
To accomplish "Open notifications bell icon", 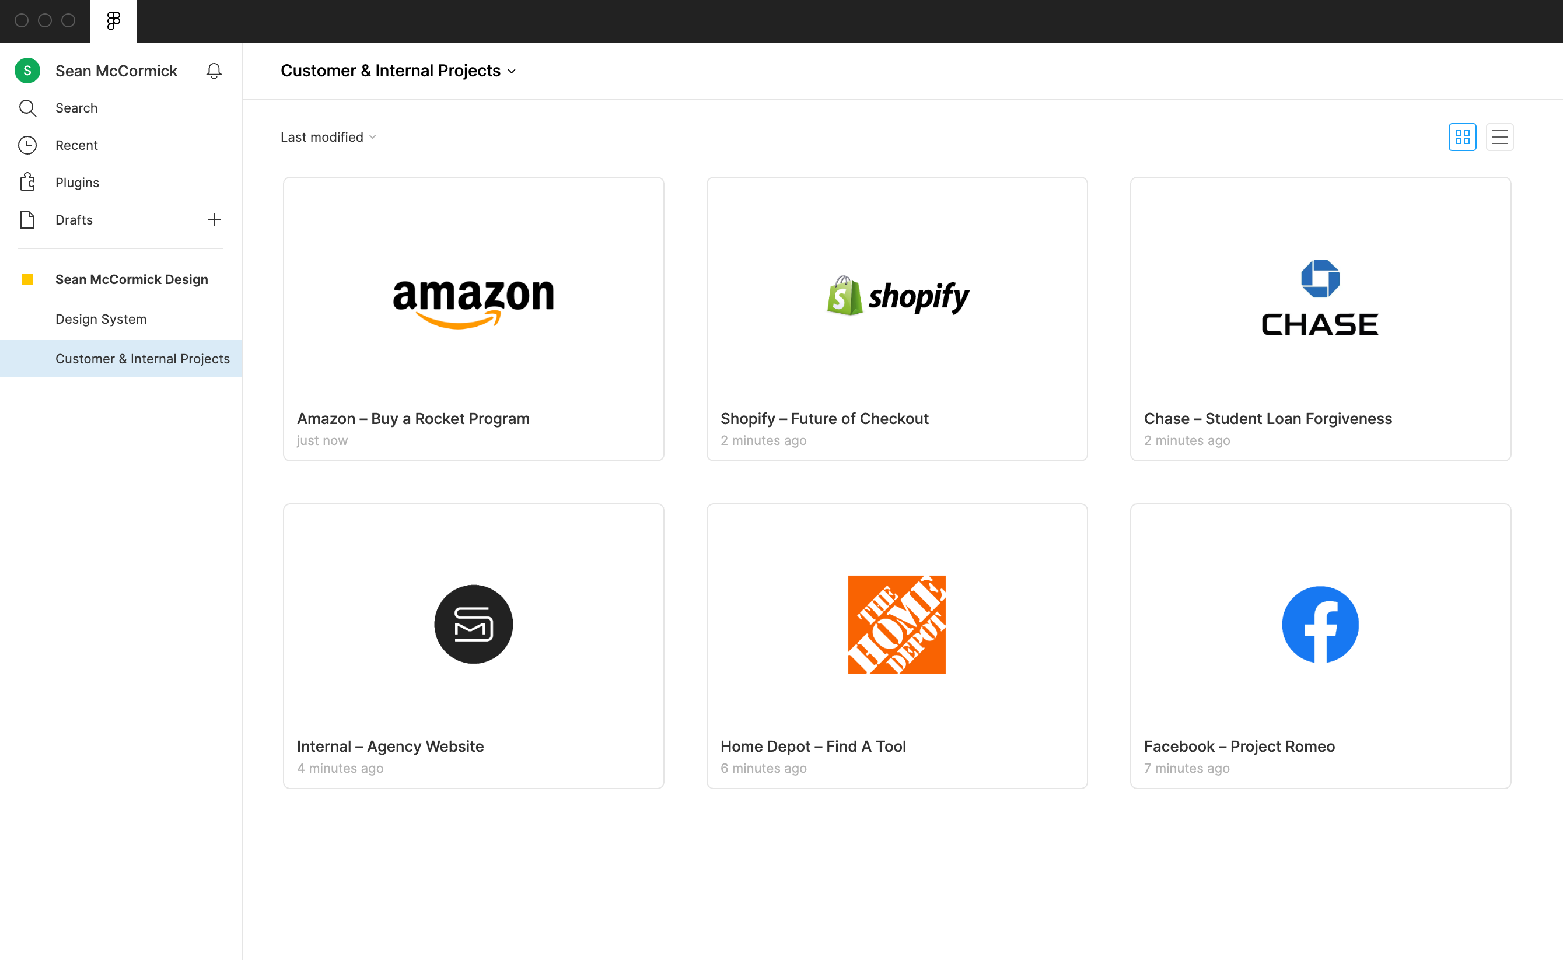I will (214, 71).
